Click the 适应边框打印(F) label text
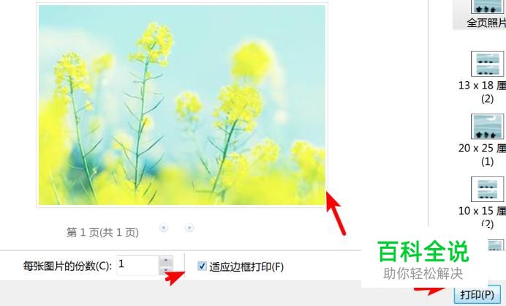The image size is (506, 306). click(x=246, y=267)
